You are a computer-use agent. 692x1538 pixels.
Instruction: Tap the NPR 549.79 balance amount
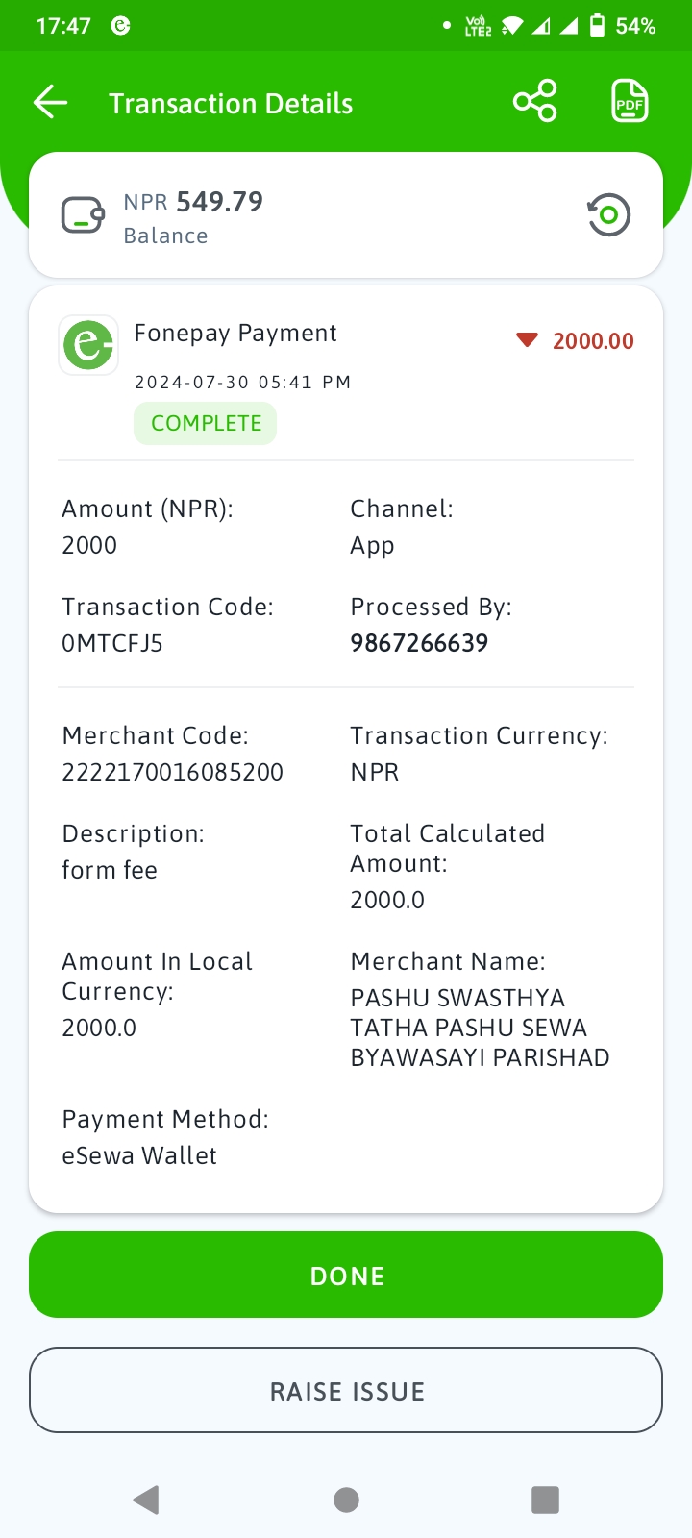coord(193,202)
